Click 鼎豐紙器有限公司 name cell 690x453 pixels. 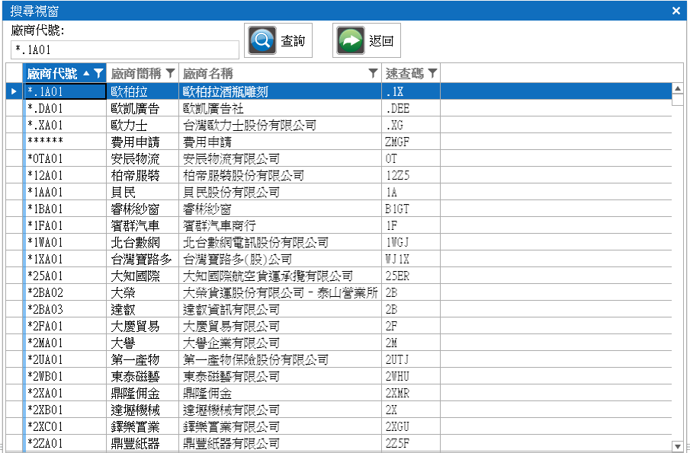[x=281, y=442]
